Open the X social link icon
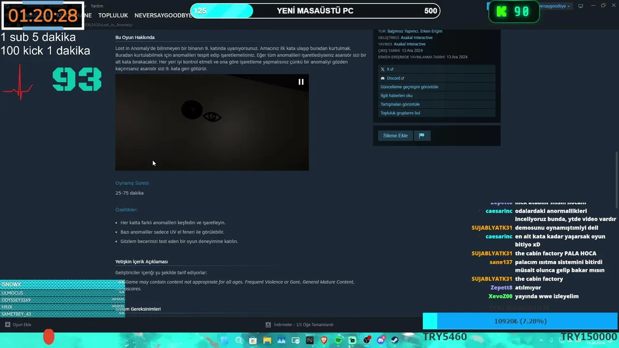 pos(383,70)
